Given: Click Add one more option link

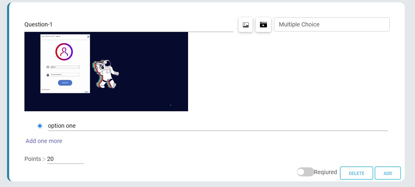Looking at the screenshot, I should click(x=44, y=141).
